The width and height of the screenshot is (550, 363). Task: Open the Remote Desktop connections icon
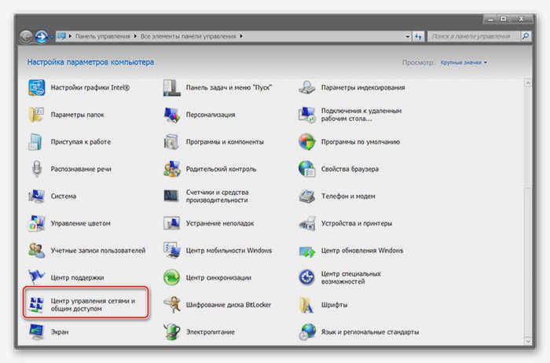[x=307, y=115]
